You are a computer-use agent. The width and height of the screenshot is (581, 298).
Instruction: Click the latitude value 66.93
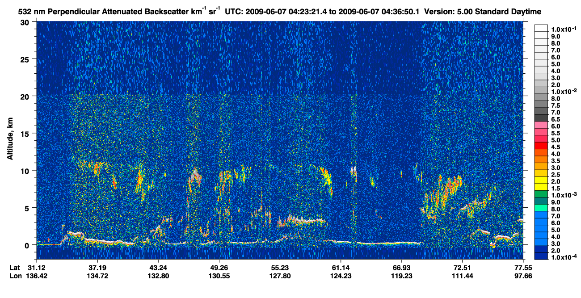click(x=402, y=268)
